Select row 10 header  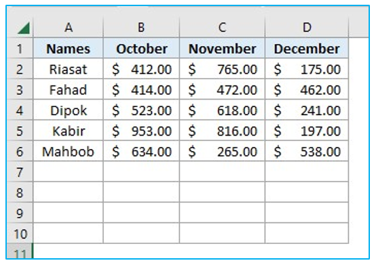[x=20, y=234]
